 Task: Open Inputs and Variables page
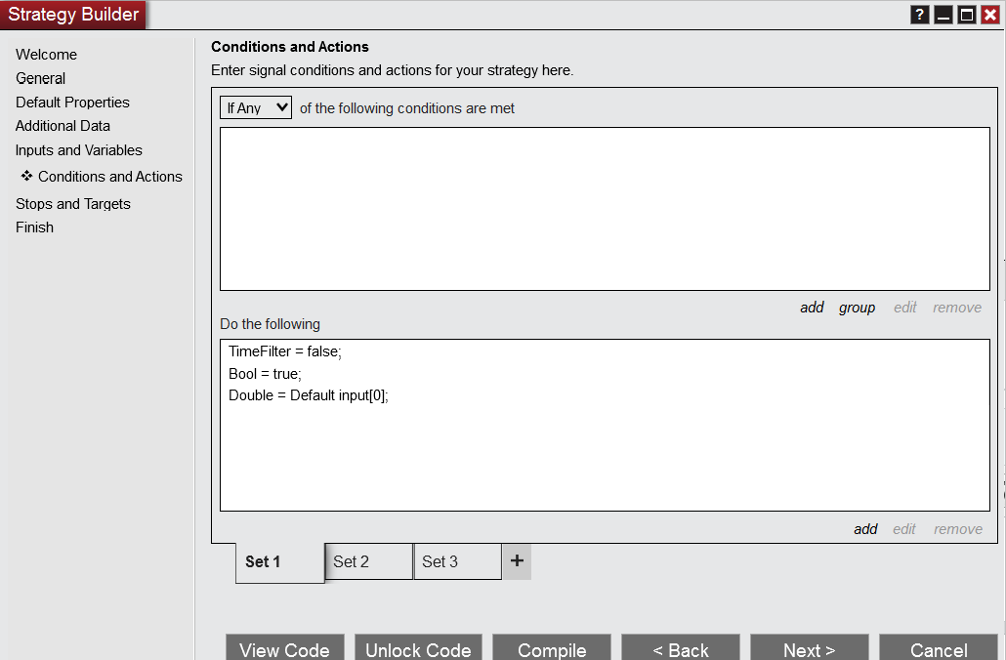(x=79, y=150)
